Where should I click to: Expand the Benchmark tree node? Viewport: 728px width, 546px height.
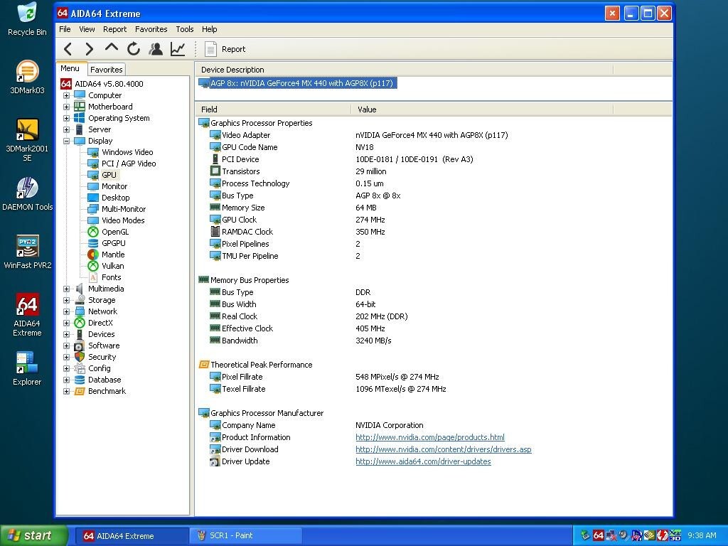pyautogui.click(x=66, y=391)
